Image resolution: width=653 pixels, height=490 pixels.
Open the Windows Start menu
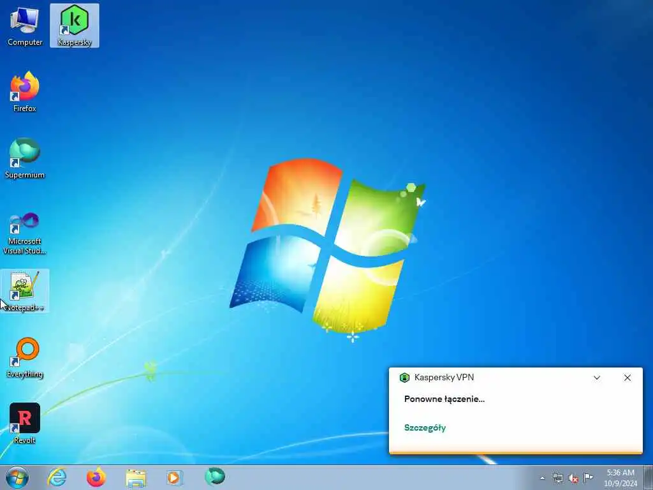click(x=17, y=477)
